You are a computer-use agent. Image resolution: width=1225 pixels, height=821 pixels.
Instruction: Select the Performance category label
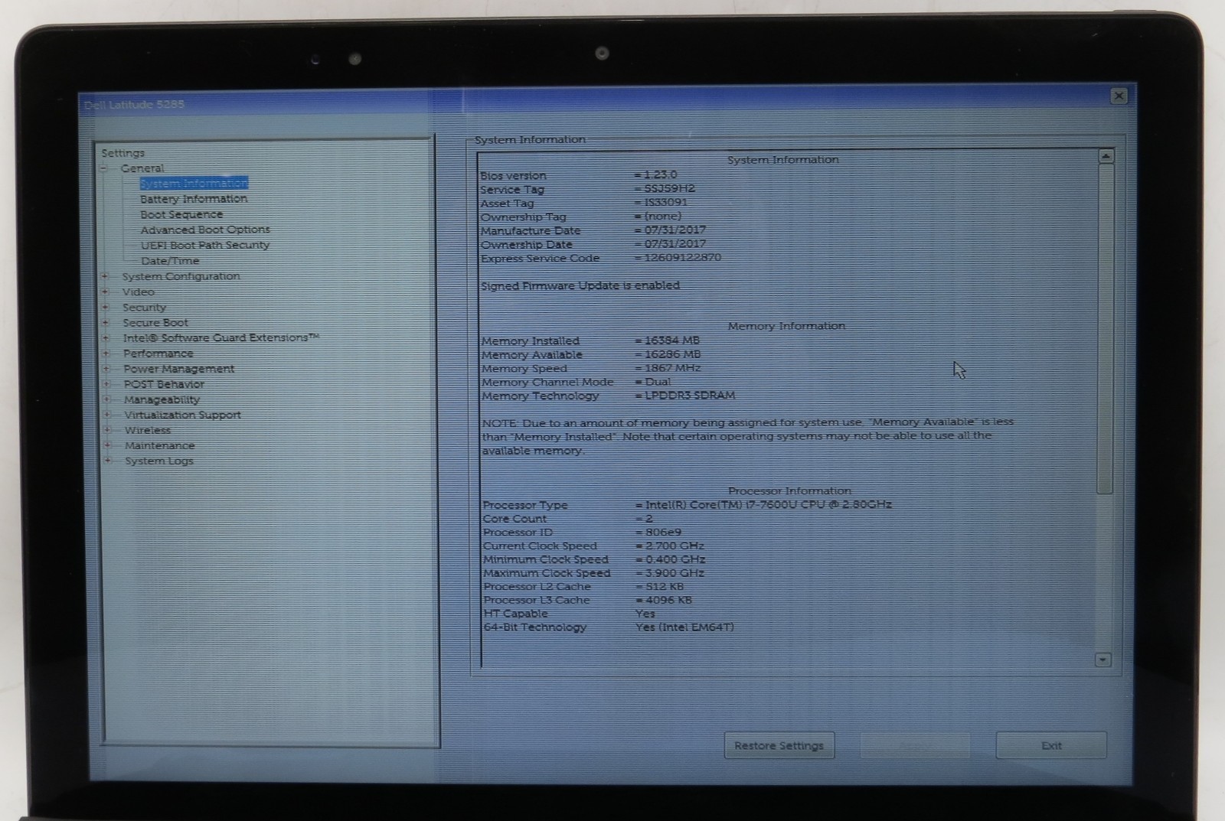tap(158, 353)
